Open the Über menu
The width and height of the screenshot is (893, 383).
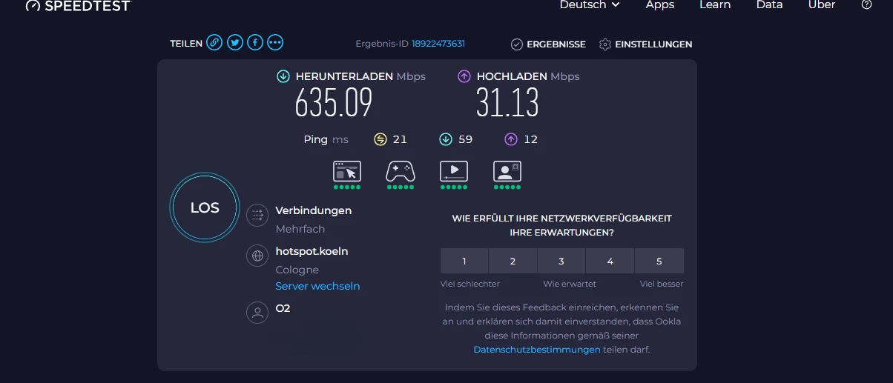click(822, 5)
